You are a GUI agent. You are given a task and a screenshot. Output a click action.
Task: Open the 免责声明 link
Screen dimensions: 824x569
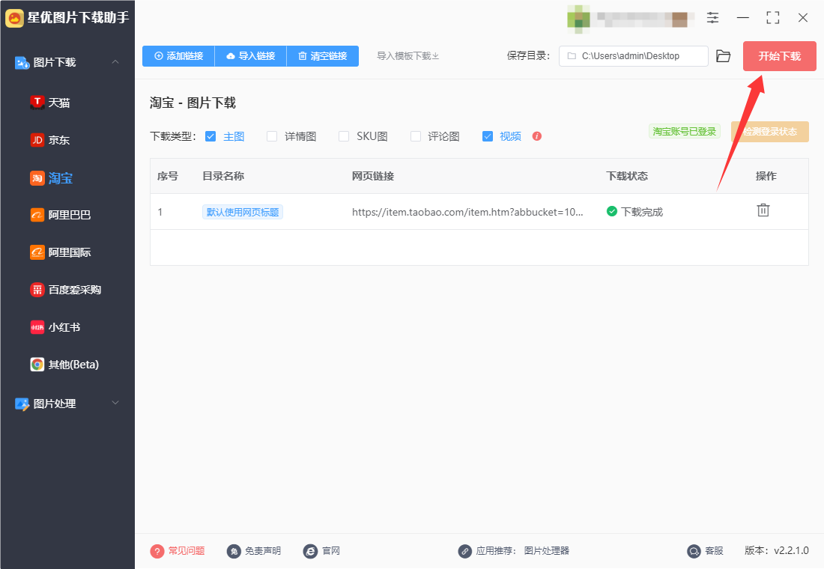pyautogui.click(x=263, y=550)
